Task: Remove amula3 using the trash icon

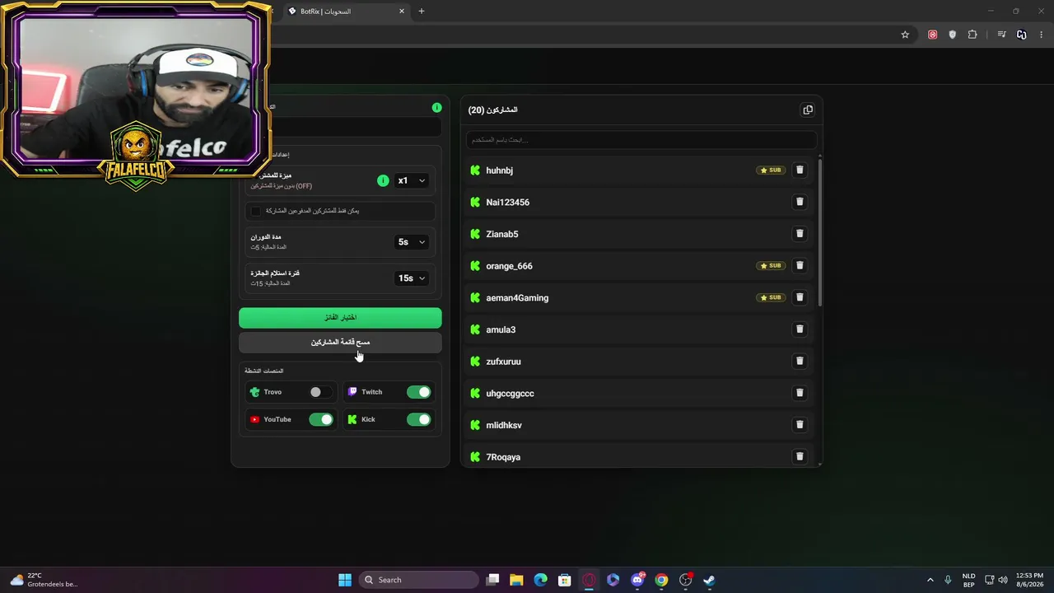Action: (x=800, y=329)
